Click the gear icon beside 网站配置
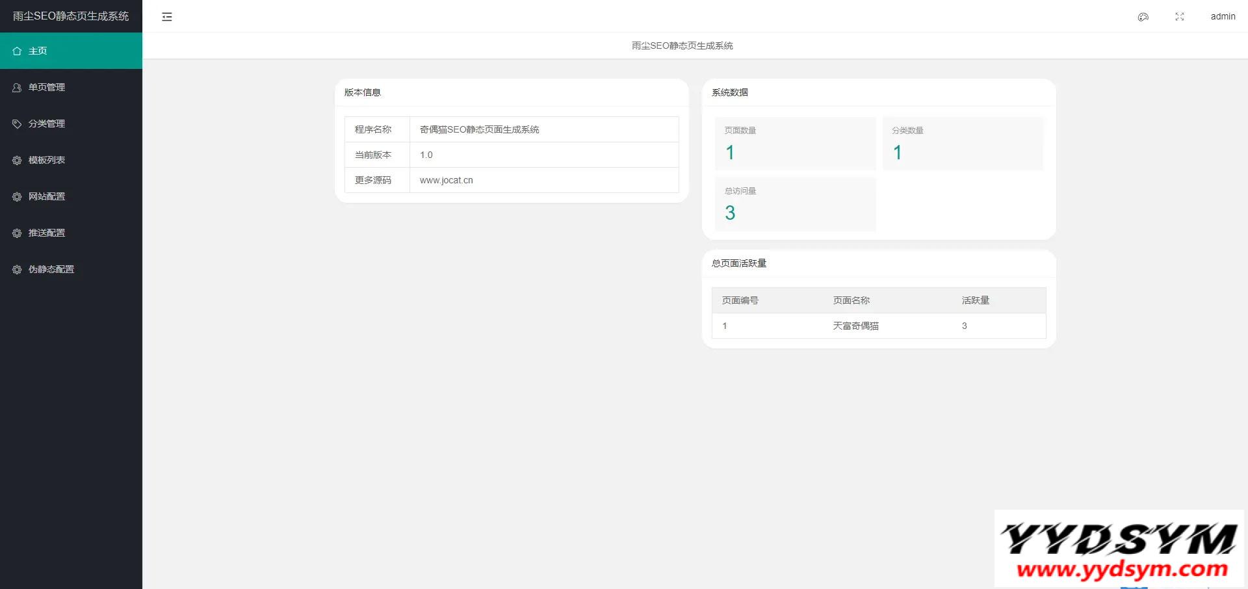This screenshot has height=589, width=1248. (17, 196)
